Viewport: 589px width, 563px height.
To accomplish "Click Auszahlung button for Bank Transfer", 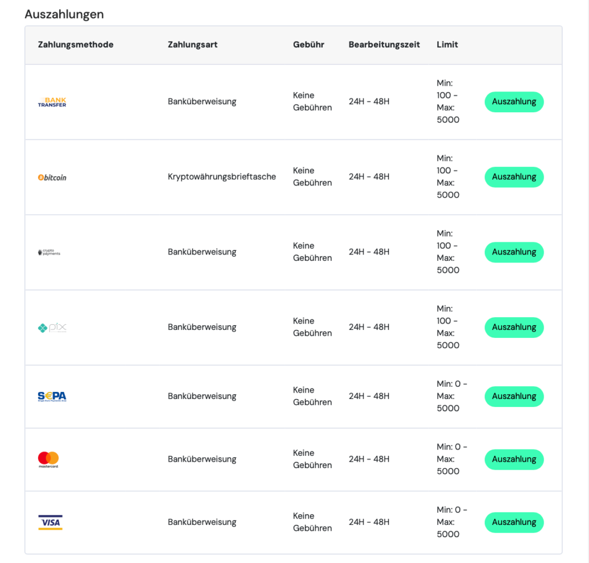I will click(x=514, y=102).
